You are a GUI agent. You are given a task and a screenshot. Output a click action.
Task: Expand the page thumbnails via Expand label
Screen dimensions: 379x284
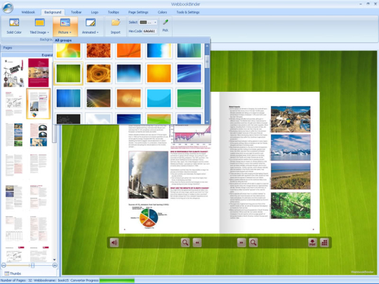[x=47, y=55]
